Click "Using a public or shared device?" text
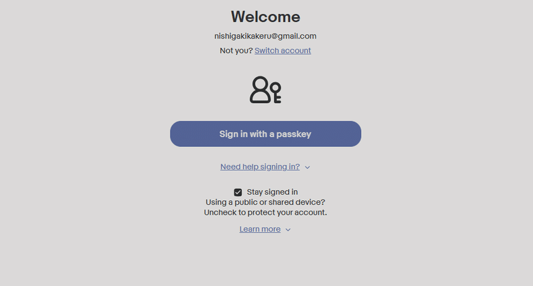 pos(265,202)
